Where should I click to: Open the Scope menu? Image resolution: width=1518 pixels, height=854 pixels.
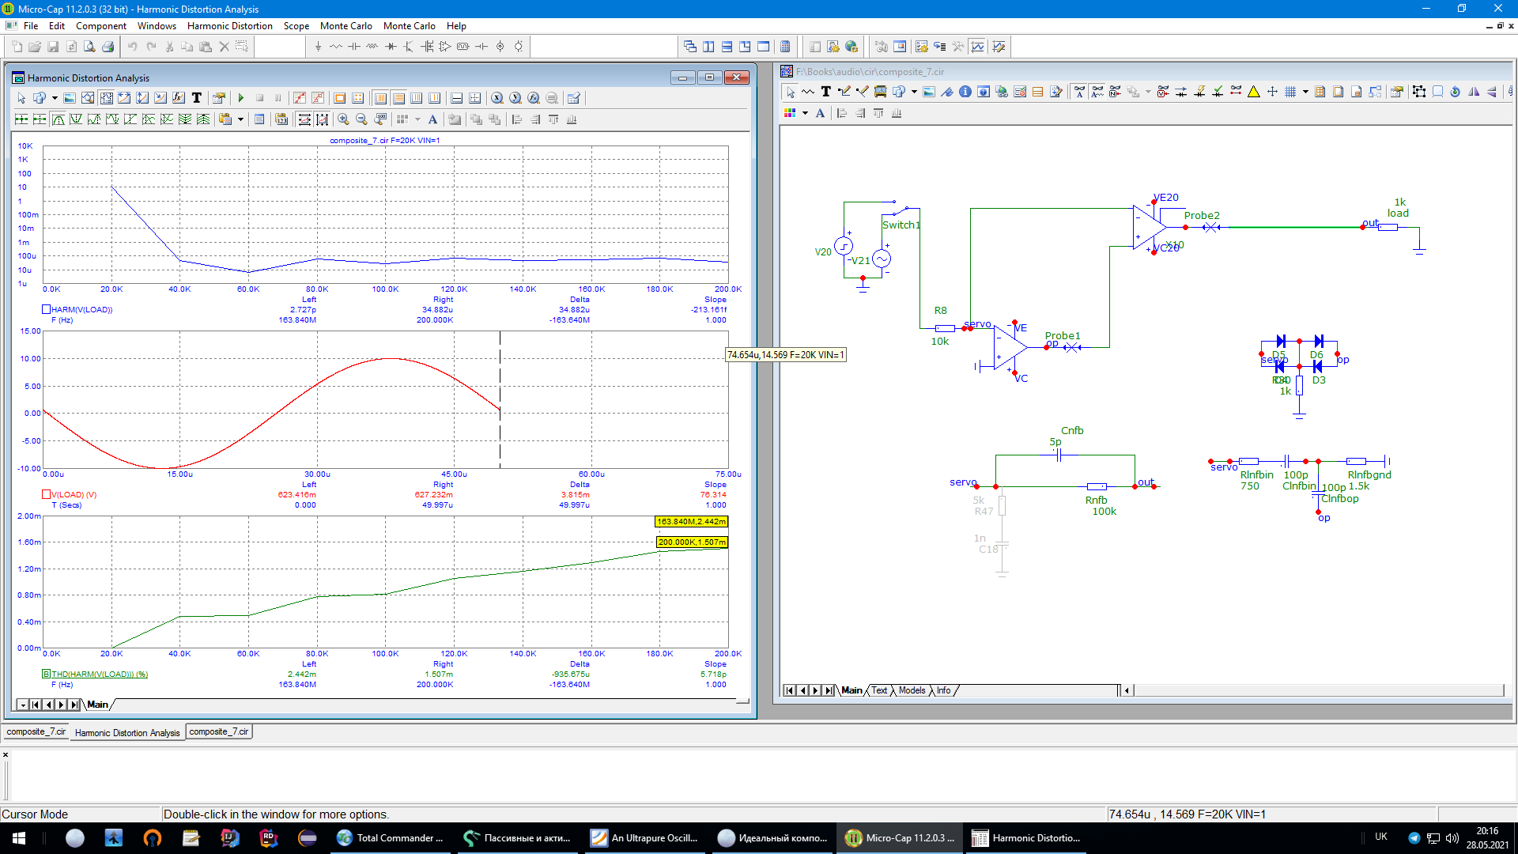(296, 25)
